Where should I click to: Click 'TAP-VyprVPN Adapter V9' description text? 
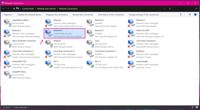106,36
